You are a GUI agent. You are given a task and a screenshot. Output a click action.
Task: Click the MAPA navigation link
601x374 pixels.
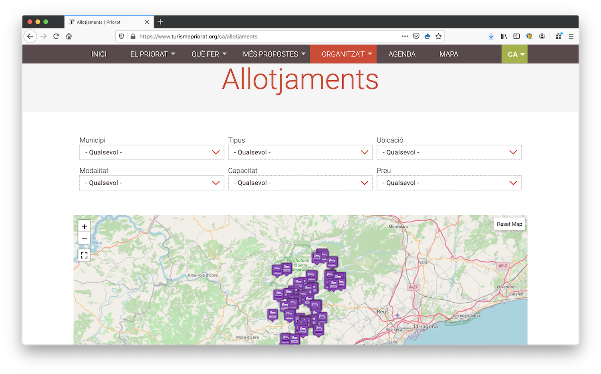448,54
